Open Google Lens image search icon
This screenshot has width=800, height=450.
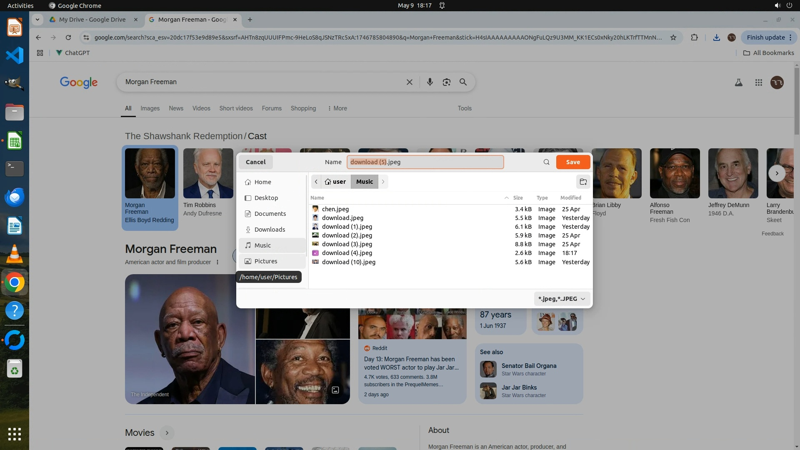(446, 82)
